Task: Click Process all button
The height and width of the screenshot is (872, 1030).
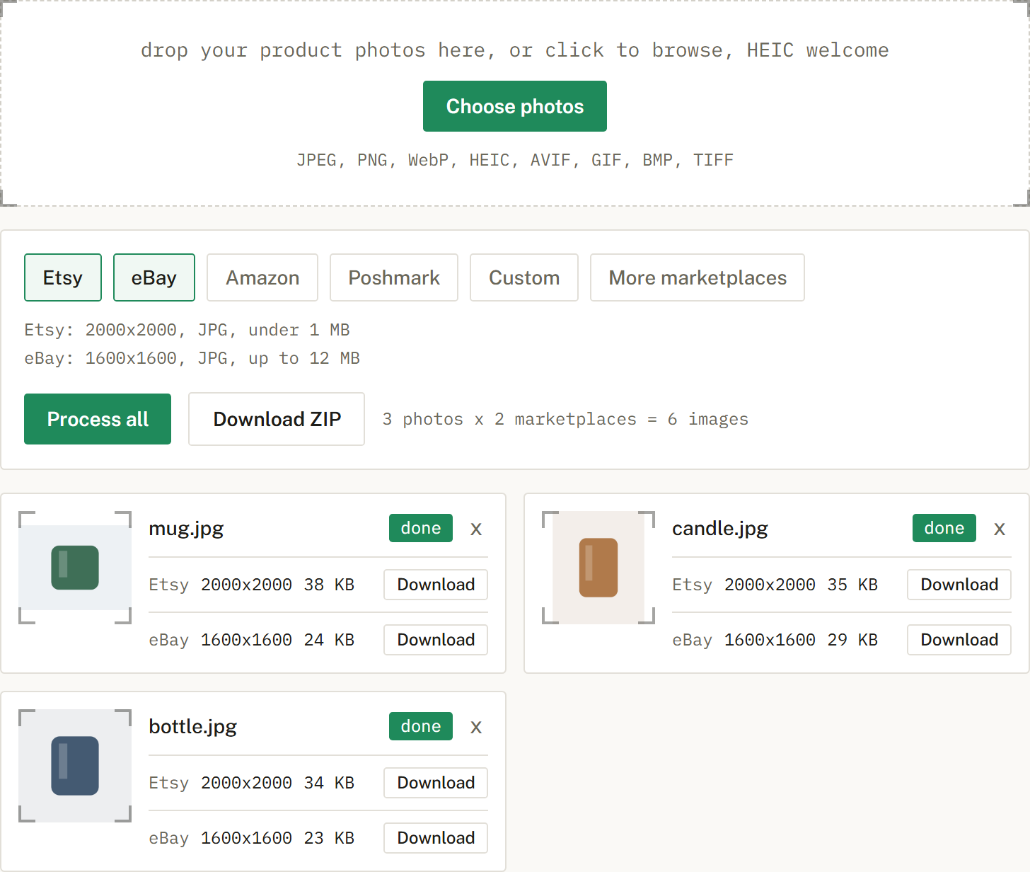Action: click(x=98, y=419)
